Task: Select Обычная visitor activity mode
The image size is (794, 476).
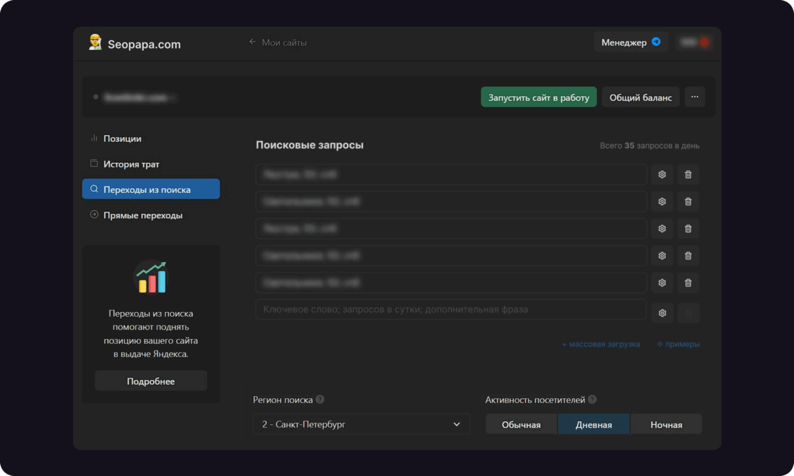Action: [x=521, y=425]
